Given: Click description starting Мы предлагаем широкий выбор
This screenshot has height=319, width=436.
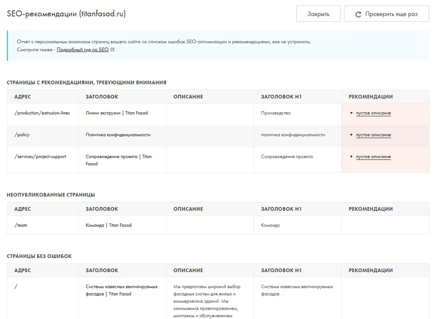Looking at the screenshot, I should click(x=207, y=301).
